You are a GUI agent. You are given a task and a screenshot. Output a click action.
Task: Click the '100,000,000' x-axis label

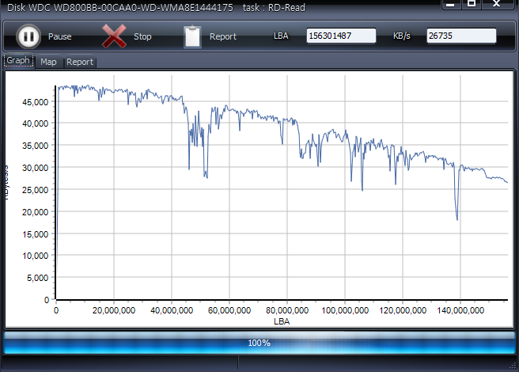coord(345,310)
